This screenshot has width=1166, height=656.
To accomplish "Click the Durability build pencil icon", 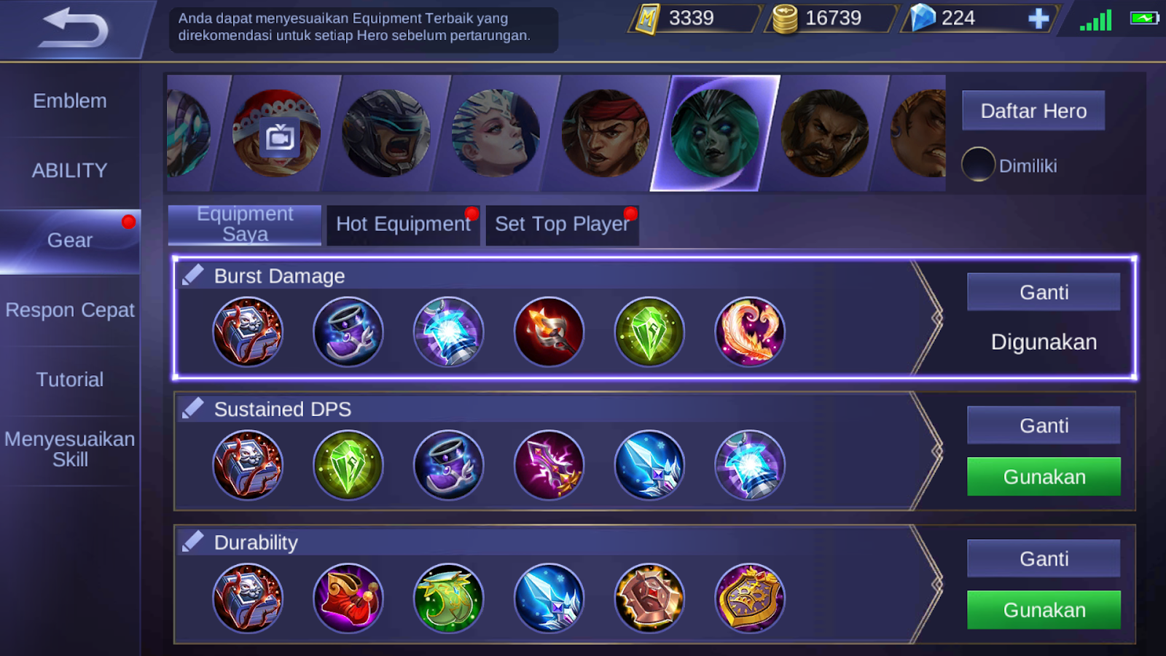I will (193, 542).
